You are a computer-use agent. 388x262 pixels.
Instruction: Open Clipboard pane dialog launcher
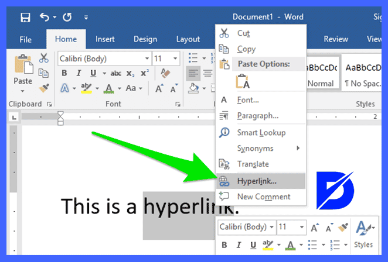pyautogui.click(x=49, y=105)
